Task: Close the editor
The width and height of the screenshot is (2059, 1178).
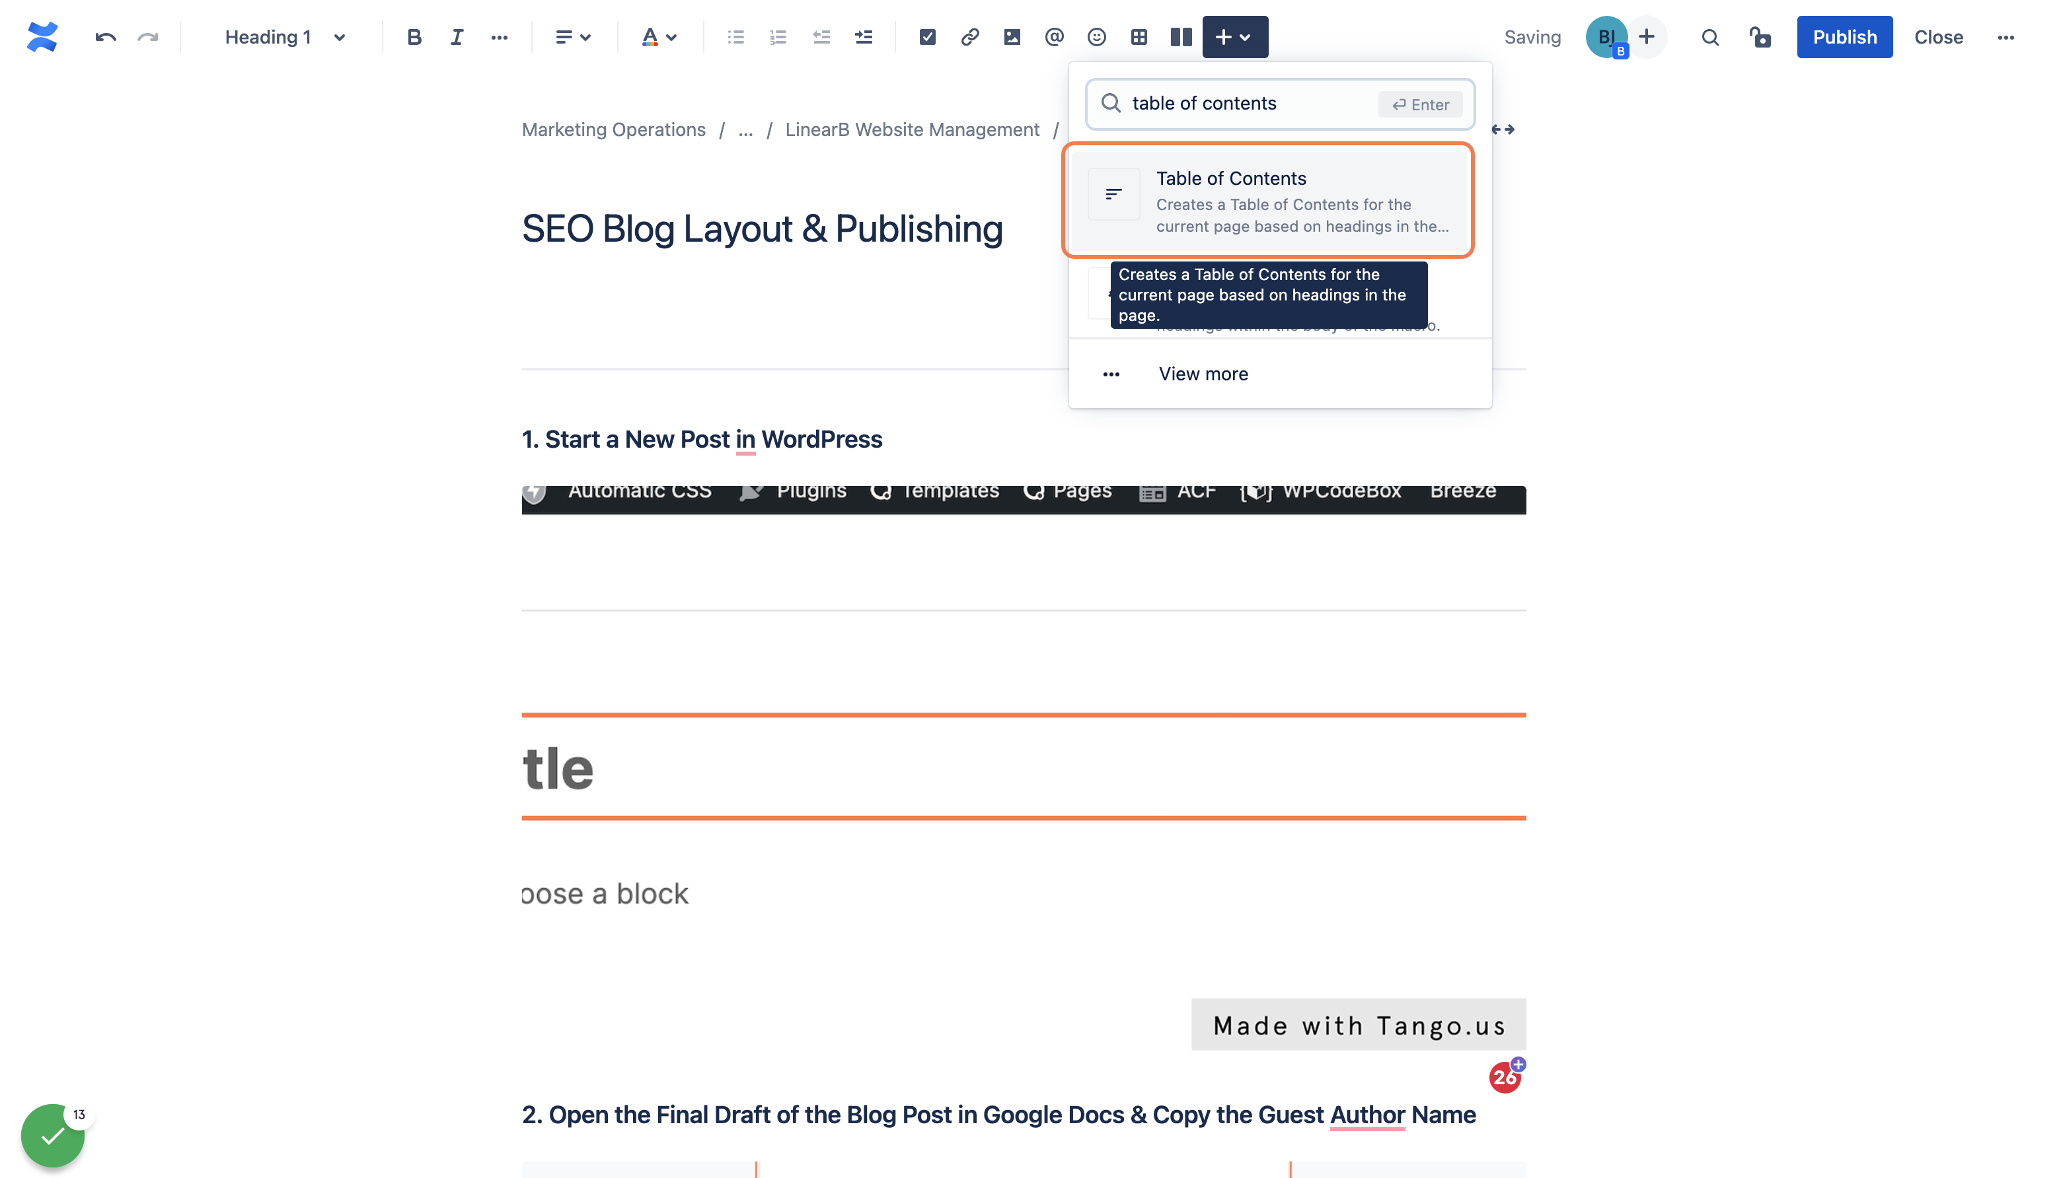Action: 1938,37
